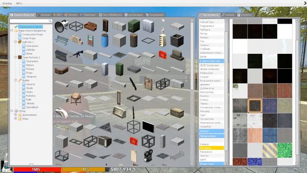Collapse the Team Fortress 2 tree node
The height and width of the screenshot is (173, 307).
pos(15,57)
